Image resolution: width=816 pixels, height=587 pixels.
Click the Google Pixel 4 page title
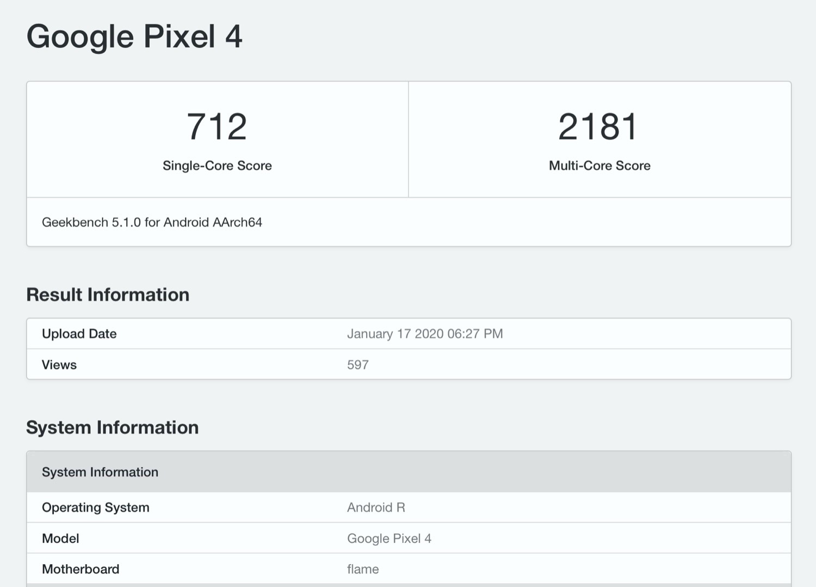point(134,37)
